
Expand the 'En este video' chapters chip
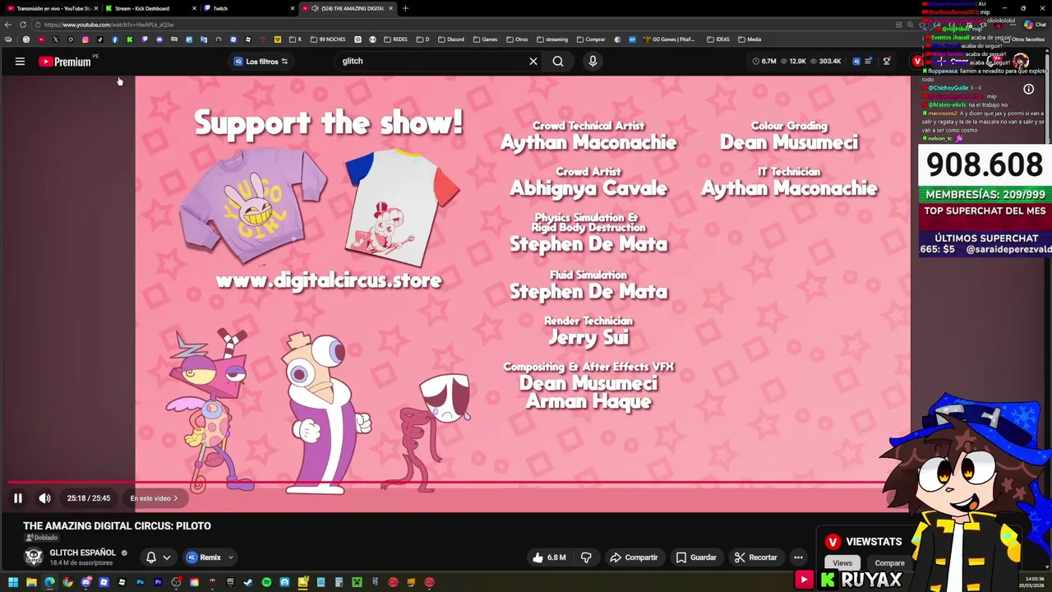point(154,498)
